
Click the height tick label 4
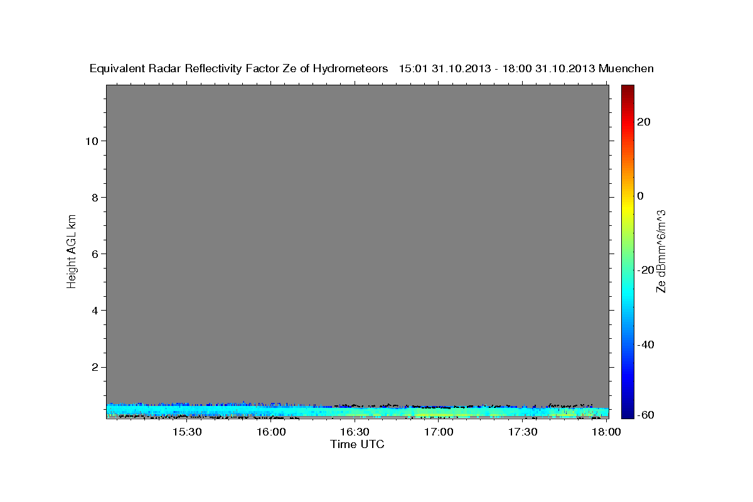(95, 311)
